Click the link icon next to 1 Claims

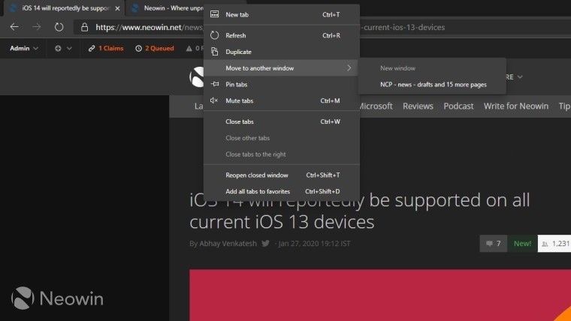(92, 49)
